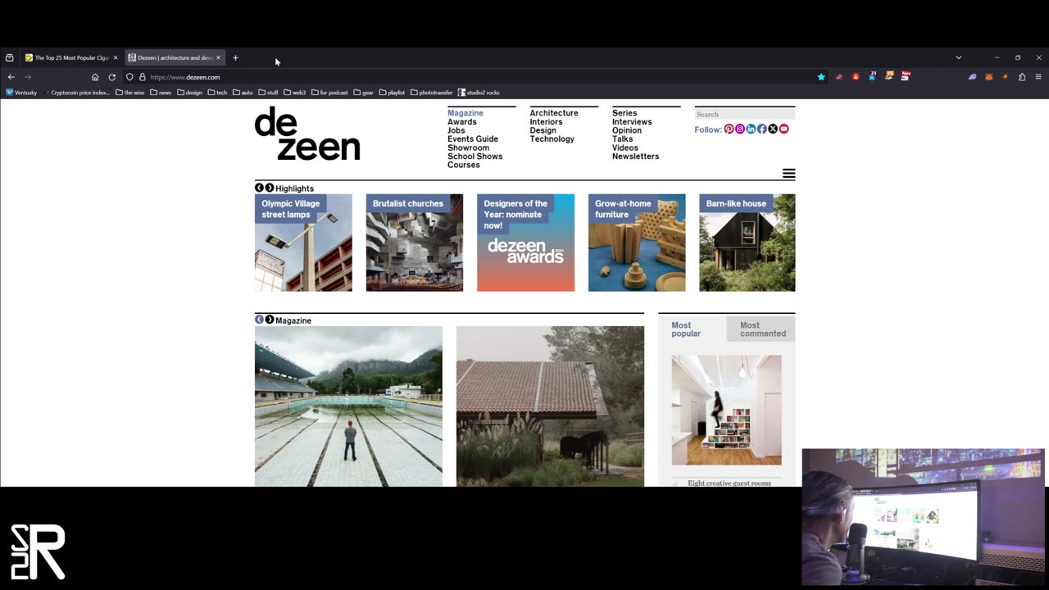Screen dimensions: 1049x590
Task: Close the Dezeen tab
Action: pyautogui.click(x=218, y=57)
